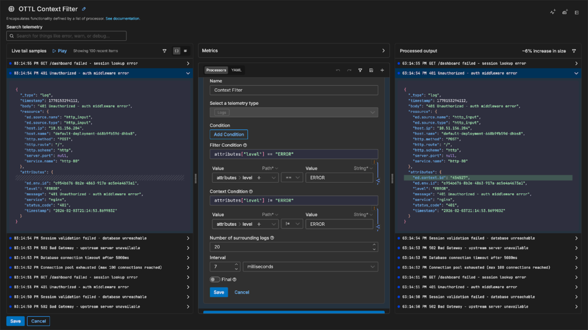Click the save disk icon in Processors toolbar

coord(372,70)
